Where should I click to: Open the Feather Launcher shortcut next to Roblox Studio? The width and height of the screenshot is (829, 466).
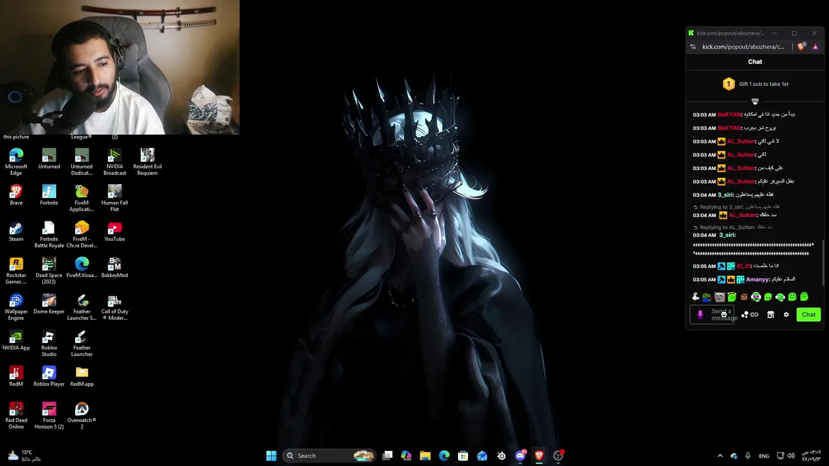pos(82,343)
